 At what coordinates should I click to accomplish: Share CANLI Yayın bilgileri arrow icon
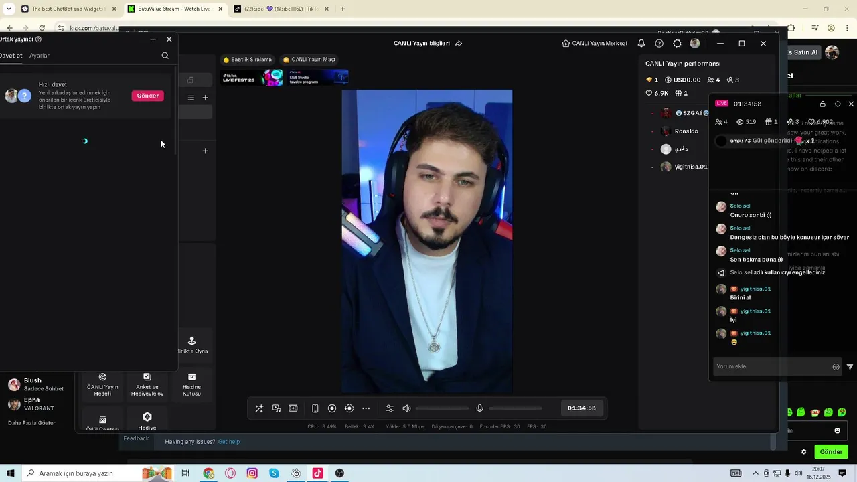(459, 43)
